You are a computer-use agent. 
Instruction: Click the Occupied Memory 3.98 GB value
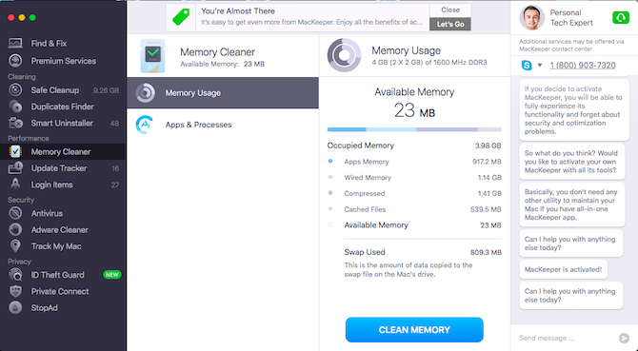point(488,146)
